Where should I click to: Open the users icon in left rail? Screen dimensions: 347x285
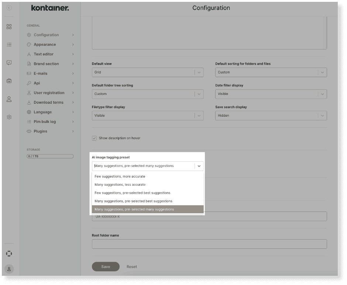(x=9, y=99)
